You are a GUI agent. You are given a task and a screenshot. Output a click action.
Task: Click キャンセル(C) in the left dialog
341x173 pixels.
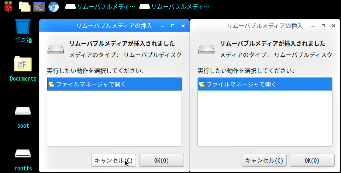(114, 160)
